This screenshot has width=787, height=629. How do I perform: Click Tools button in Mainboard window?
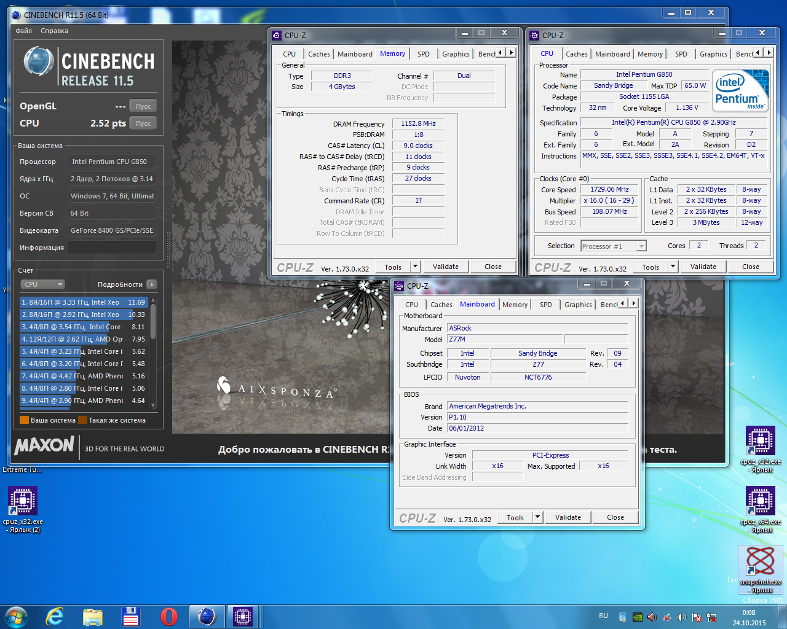pos(515,517)
